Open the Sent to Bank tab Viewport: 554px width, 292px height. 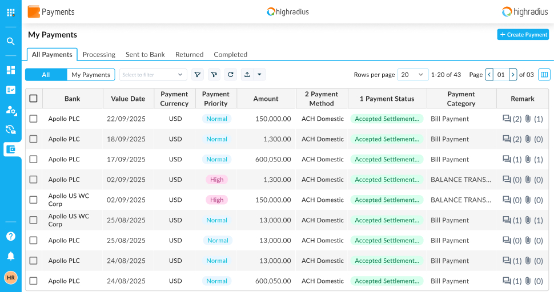tap(145, 55)
